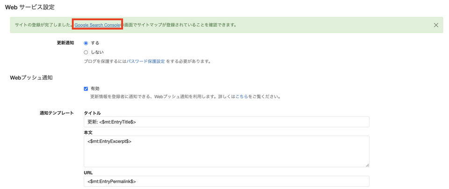Click the "本文" field label
The width and height of the screenshot is (449, 189).
pyautogui.click(x=88, y=133)
